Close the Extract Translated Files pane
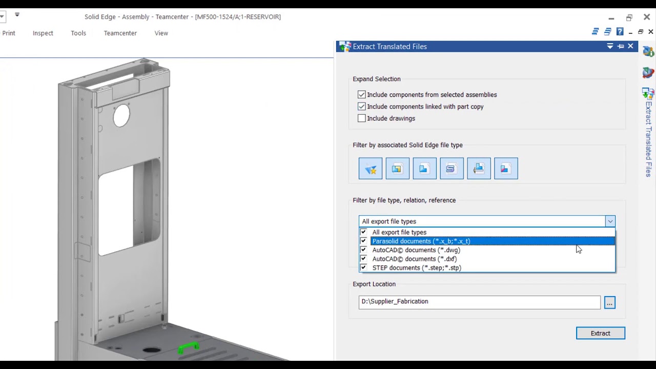Screen dimensions: 656x369 (x=630, y=47)
